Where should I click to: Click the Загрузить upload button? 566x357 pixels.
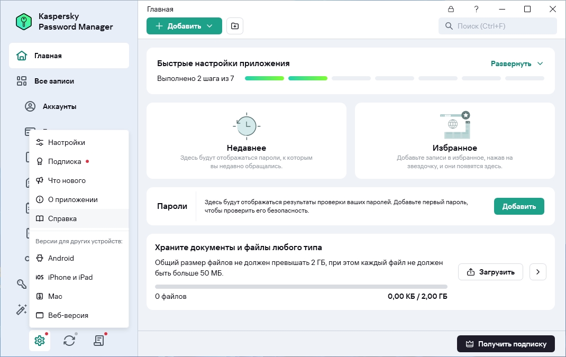pos(490,272)
